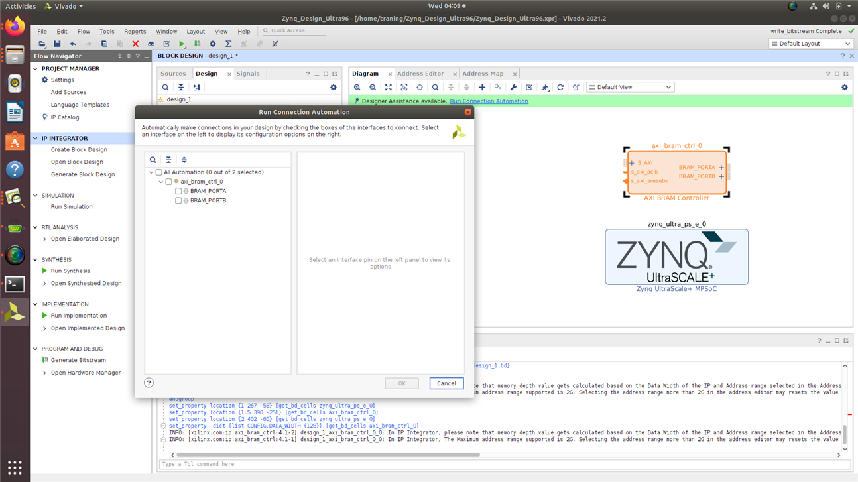The image size is (858, 482).
Task: Check the BRAM_PORTB checkbox
Action: [x=178, y=200]
